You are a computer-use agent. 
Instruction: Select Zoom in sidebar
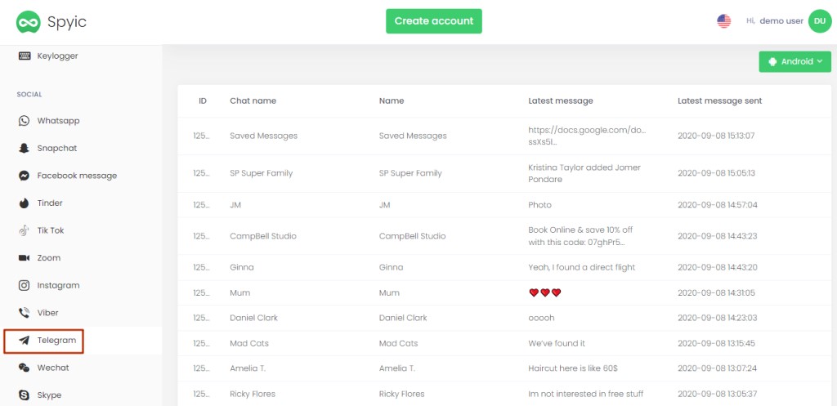coord(48,258)
